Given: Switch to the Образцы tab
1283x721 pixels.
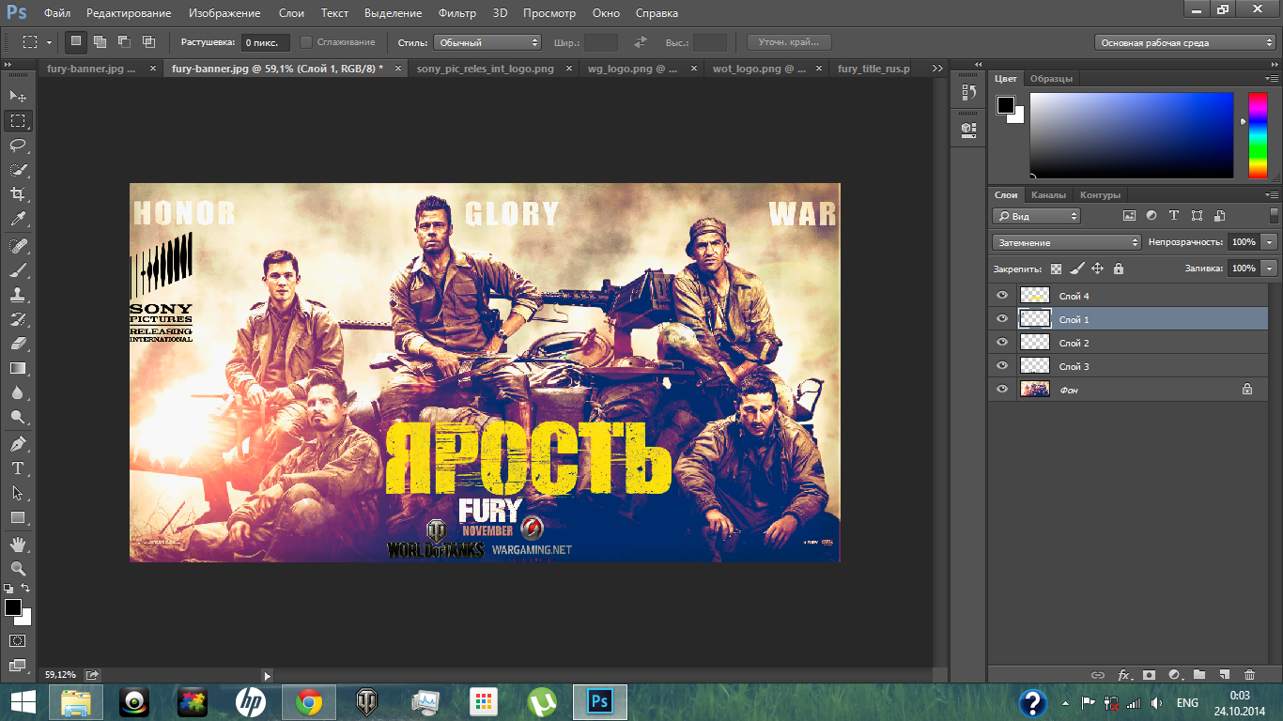Looking at the screenshot, I should (1051, 79).
